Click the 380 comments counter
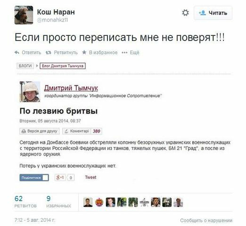The image size is (246, 226). click(x=97, y=131)
